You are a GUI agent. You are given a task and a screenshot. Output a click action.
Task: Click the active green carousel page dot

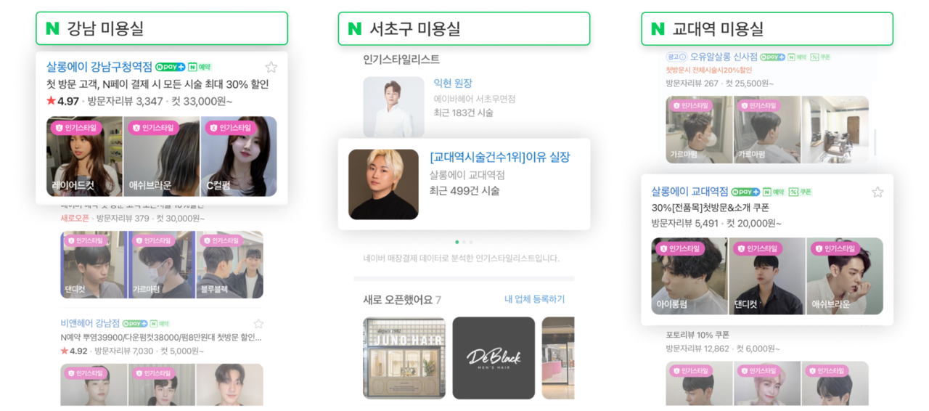click(457, 242)
